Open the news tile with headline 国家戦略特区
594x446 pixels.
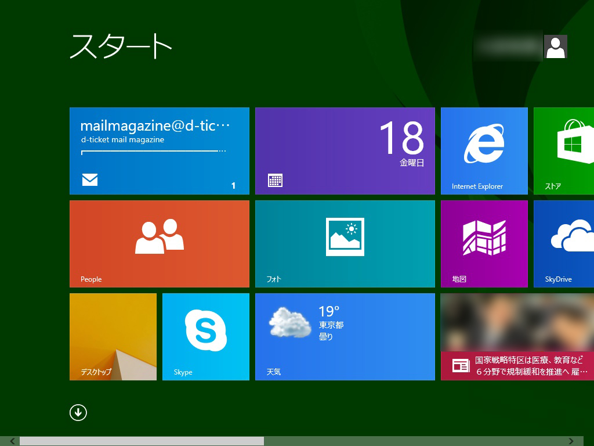click(517, 337)
